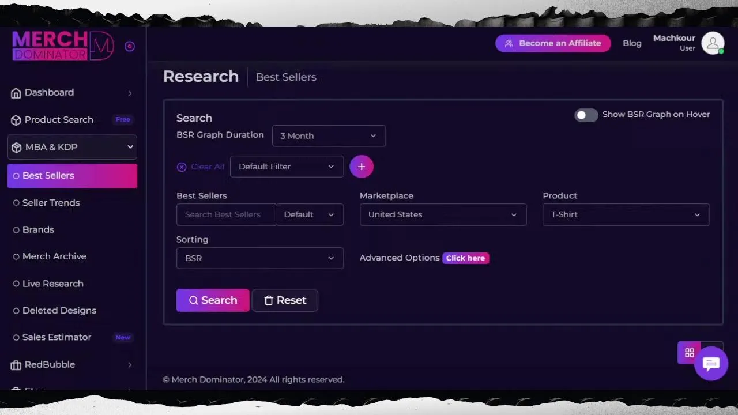Toggle Show BSR Graph on Hover
Screen dimensions: 738x415
[586, 115]
